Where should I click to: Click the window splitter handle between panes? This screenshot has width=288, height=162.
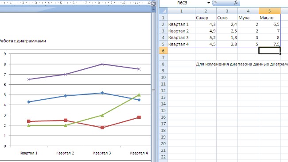pyautogui.click(x=154, y=90)
